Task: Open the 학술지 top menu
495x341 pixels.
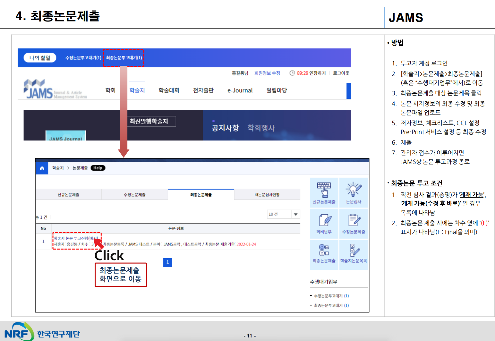Action: point(137,90)
